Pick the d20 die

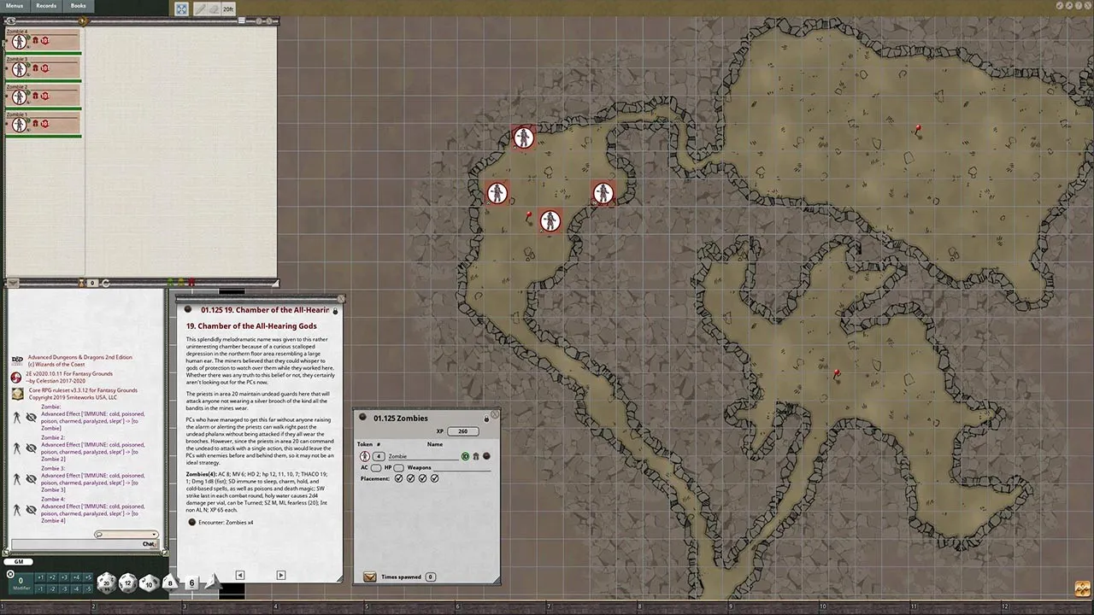point(106,583)
